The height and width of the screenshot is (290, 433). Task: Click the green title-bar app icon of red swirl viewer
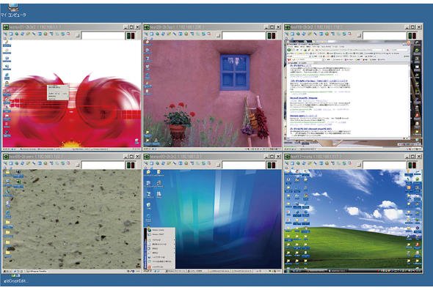point(6,27)
